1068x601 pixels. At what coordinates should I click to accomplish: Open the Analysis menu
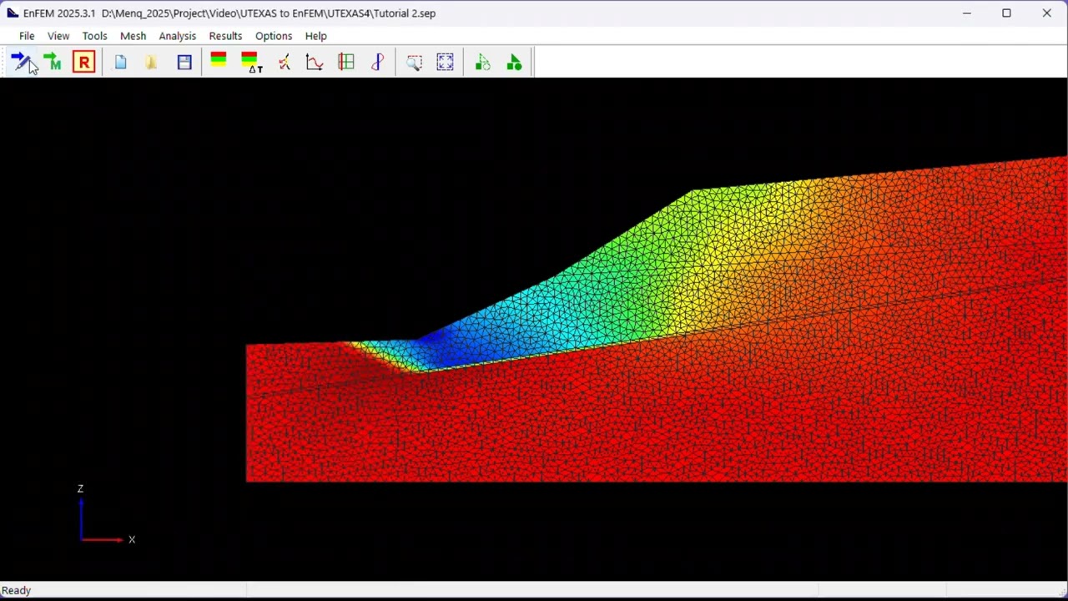tap(178, 36)
